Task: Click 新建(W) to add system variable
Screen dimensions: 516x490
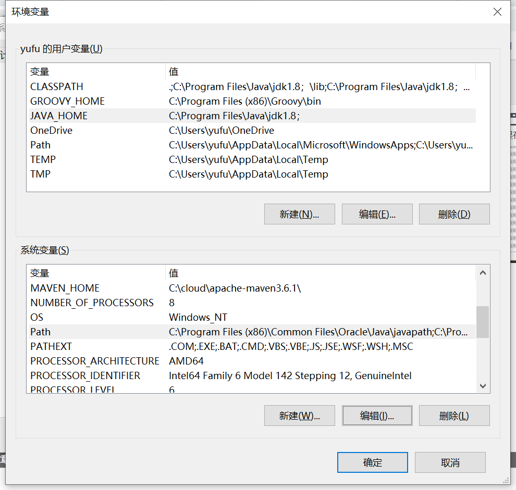Action: coord(299,416)
